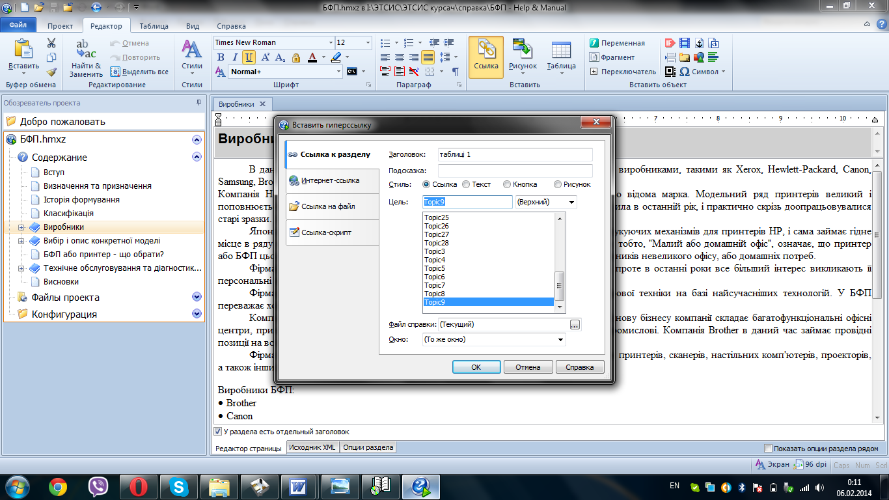The width and height of the screenshot is (889, 500).
Task: Expand the Виробники tree node
Action: click(21, 227)
